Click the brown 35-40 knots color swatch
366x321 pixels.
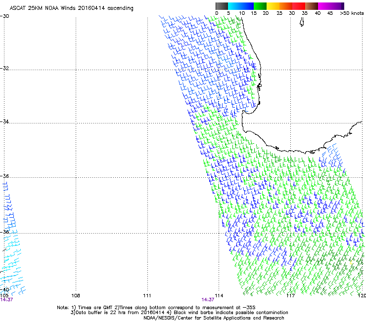click(x=312, y=6)
